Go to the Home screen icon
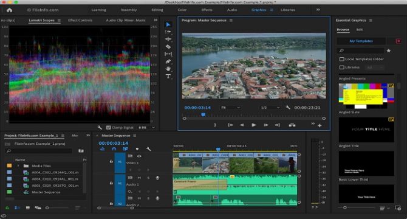The width and height of the screenshot is (407, 219). point(10,10)
